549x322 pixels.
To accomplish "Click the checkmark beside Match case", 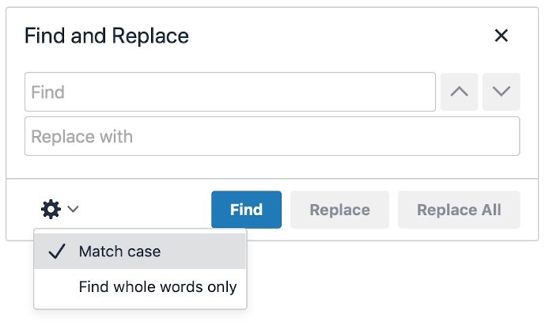I will click(x=56, y=252).
